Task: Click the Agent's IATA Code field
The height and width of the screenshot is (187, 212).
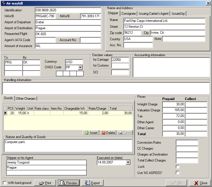Action: [45, 40]
